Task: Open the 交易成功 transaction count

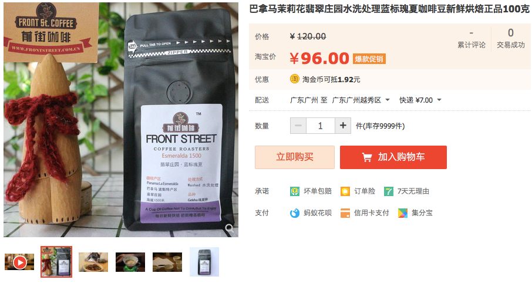Action: (511, 39)
